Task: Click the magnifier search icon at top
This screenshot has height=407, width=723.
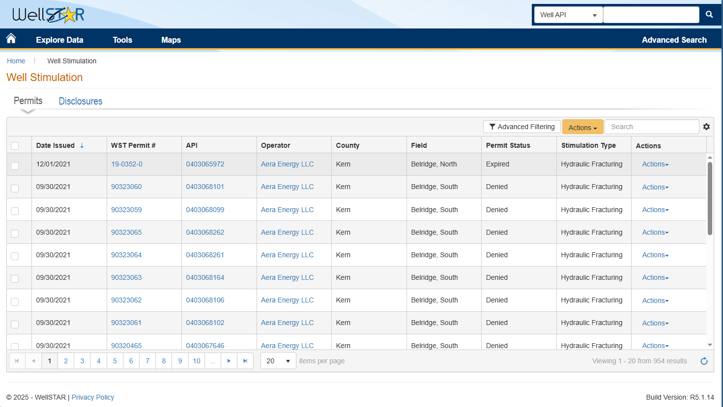Action: [x=709, y=15]
